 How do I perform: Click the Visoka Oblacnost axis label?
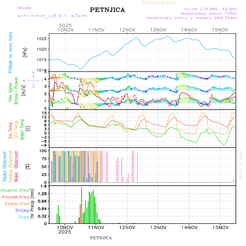pos(5,166)
